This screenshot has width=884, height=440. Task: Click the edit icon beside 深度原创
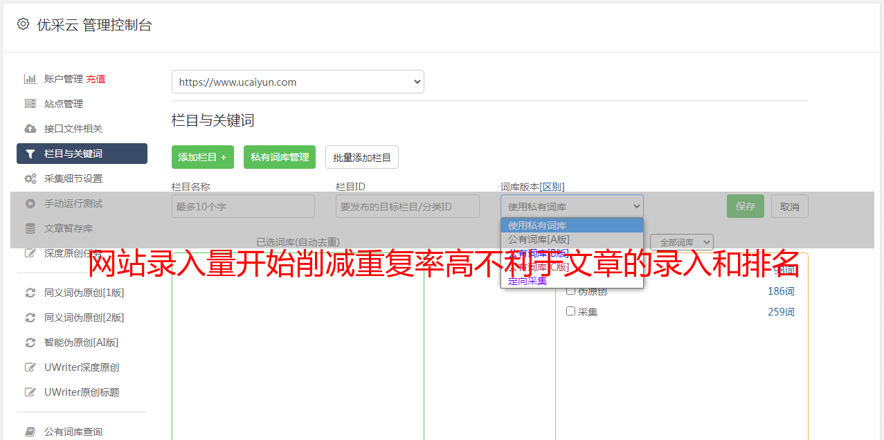[x=30, y=253]
